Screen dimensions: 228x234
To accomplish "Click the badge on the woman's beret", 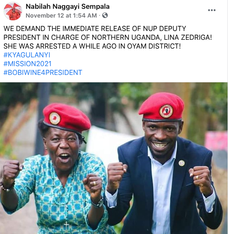I will pyautogui.click(x=55, y=118).
